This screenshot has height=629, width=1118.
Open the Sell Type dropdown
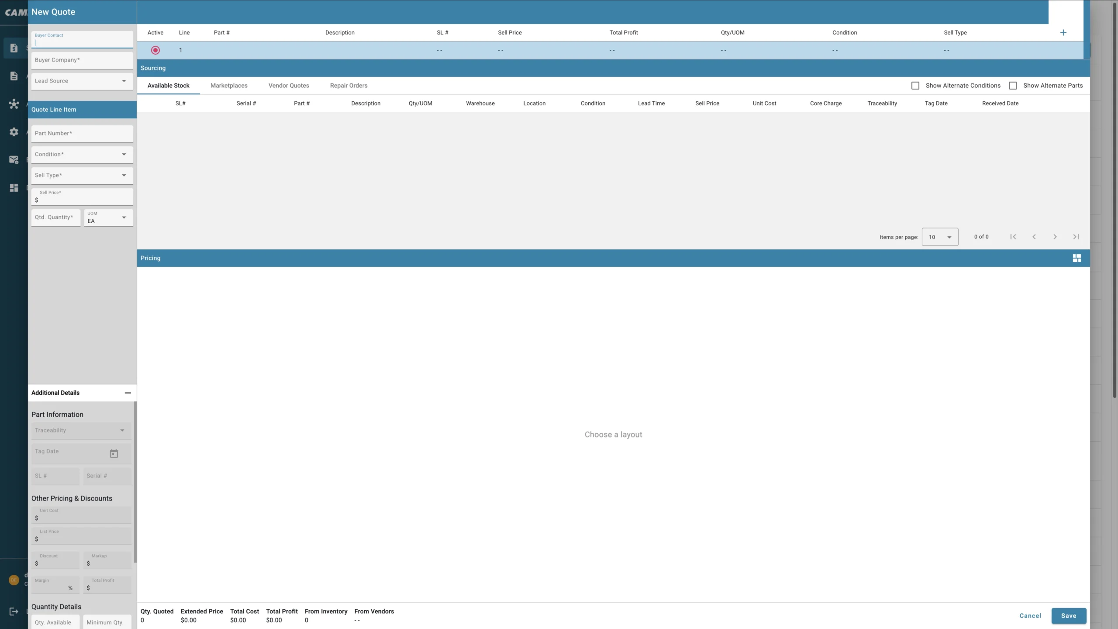pyautogui.click(x=82, y=176)
